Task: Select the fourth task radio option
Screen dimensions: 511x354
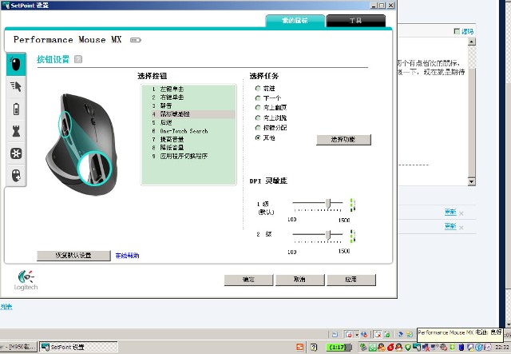Action: (258, 117)
